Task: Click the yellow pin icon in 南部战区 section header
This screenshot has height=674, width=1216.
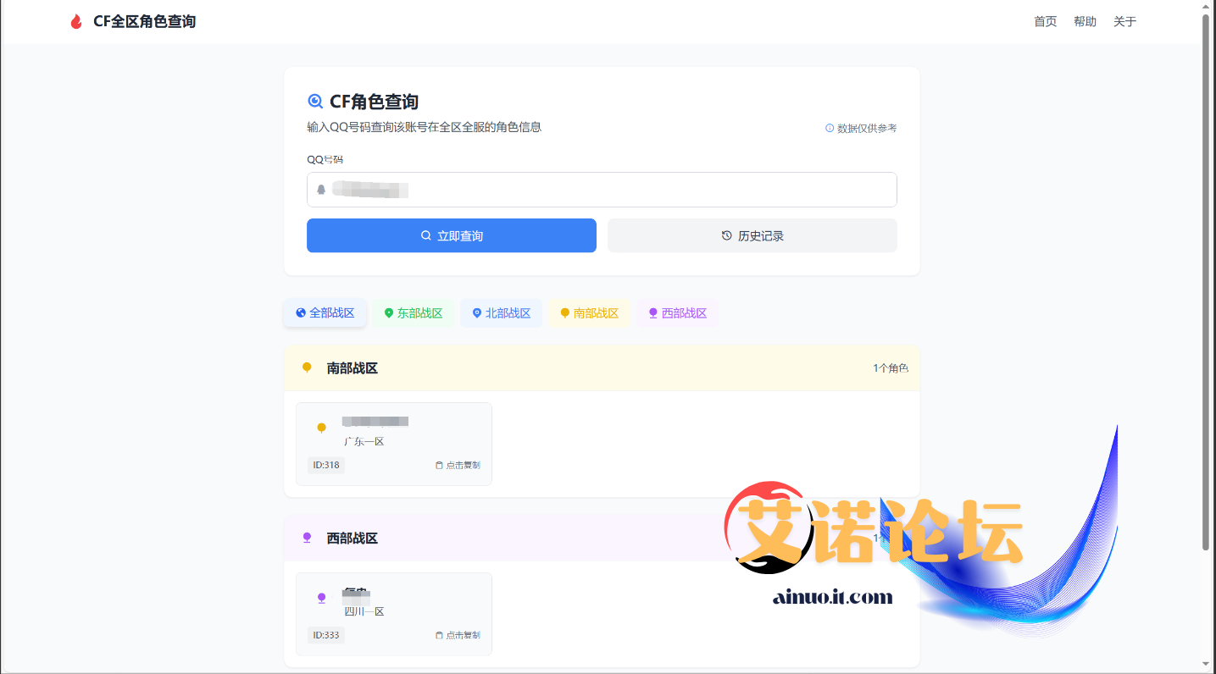Action: pos(307,368)
